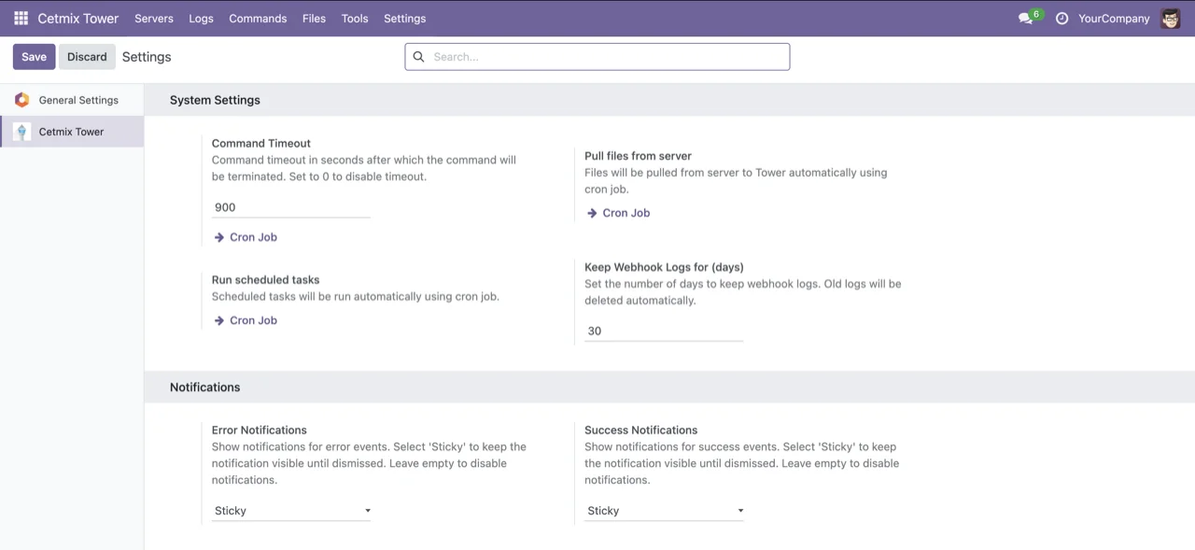This screenshot has height=550, width=1195.
Task: Click the Save button
Action: coord(34,57)
